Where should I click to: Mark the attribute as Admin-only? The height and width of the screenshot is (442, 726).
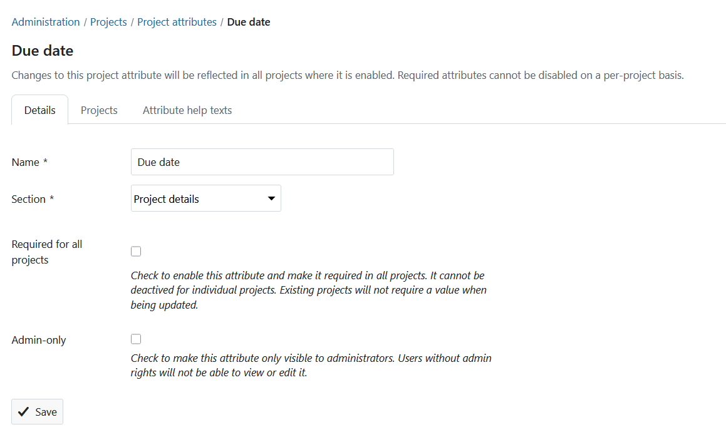point(136,339)
